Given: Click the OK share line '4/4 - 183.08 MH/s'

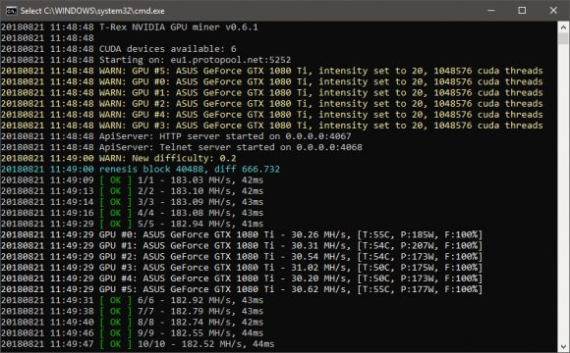Looking at the screenshot, I should pyautogui.click(x=132, y=213).
